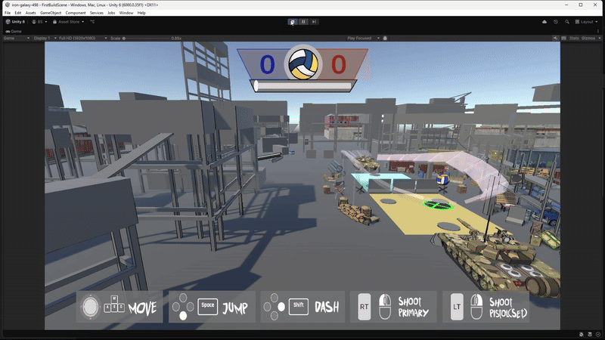605x340 pixels.
Task: Click the cache server status icon
Action: click(x=590, y=334)
